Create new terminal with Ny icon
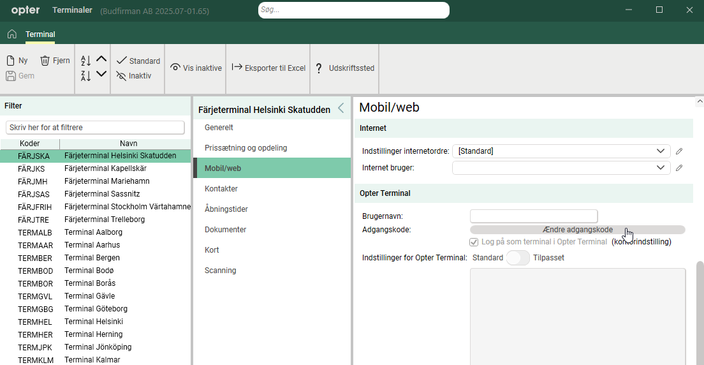 (x=17, y=61)
